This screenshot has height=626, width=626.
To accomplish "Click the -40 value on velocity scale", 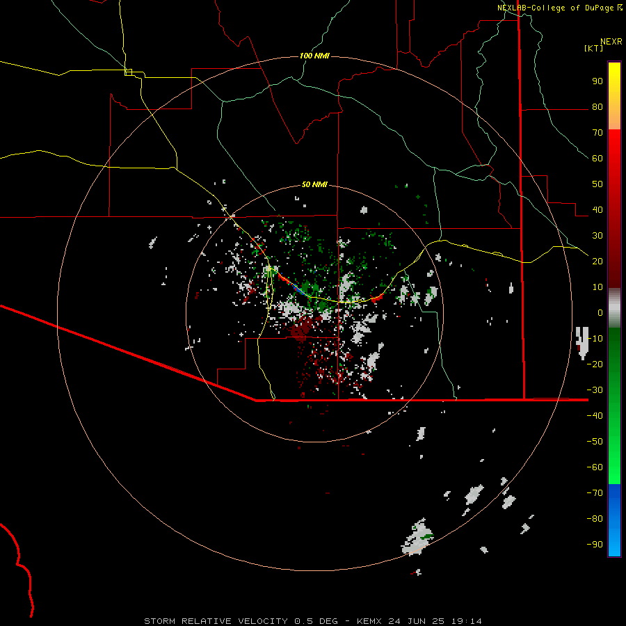I will tap(595, 416).
